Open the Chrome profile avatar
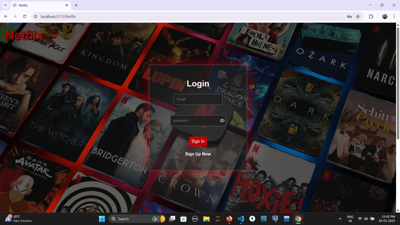Viewport: 400px width, 225px height. [x=385, y=16]
